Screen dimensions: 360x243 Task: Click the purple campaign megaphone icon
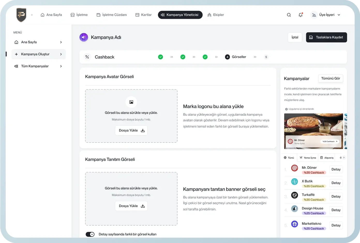[x=84, y=37]
